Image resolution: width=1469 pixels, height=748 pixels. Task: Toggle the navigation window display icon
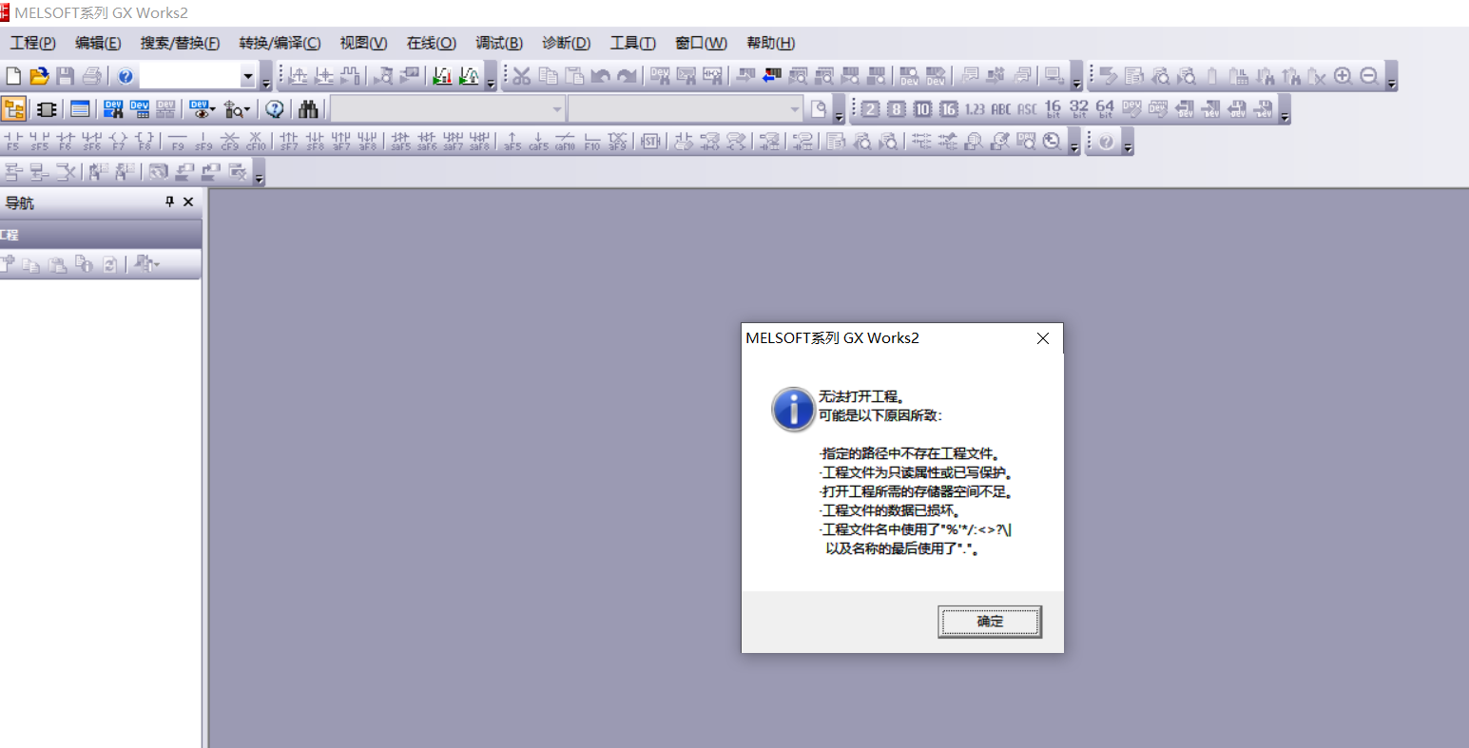(x=13, y=109)
